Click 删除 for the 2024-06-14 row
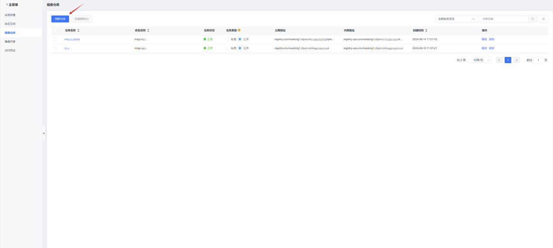553x248 pixels. [x=492, y=39]
